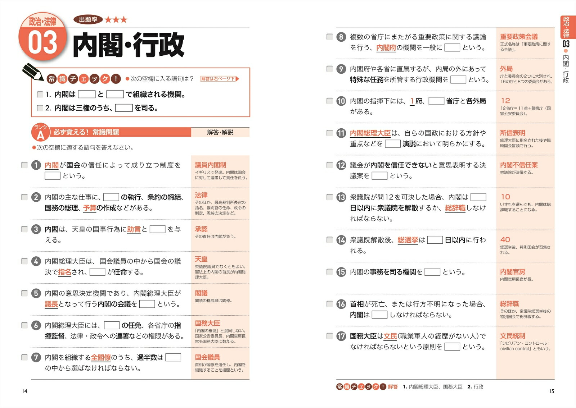Tick the checkbox for question 10 on 省庁
The image size is (576, 408).
tap(329, 101)
